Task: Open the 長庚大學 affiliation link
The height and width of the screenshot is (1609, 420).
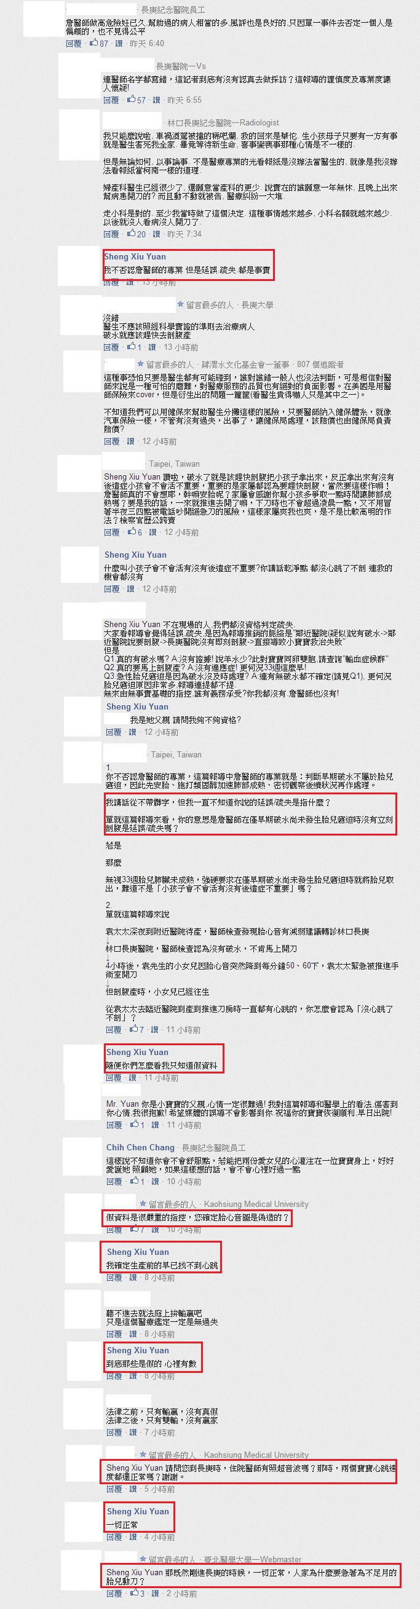Action: point(258,305)
